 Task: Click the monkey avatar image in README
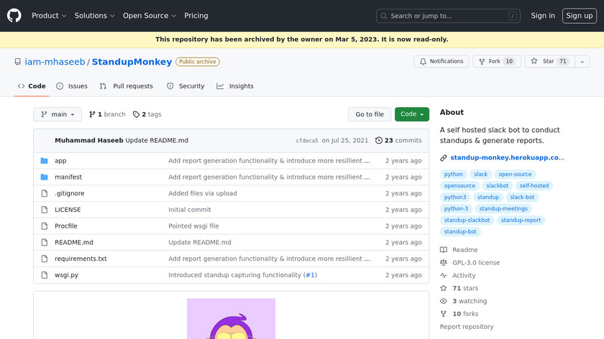coord(231,319)
